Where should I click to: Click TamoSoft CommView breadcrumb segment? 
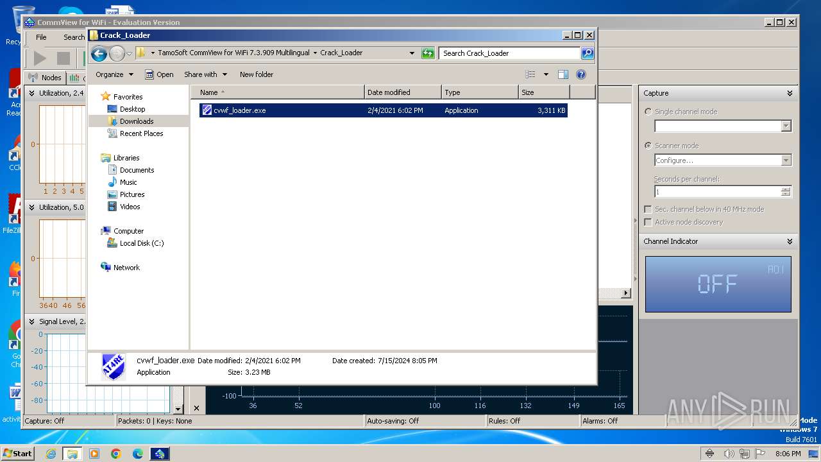[x=234, y=53]
